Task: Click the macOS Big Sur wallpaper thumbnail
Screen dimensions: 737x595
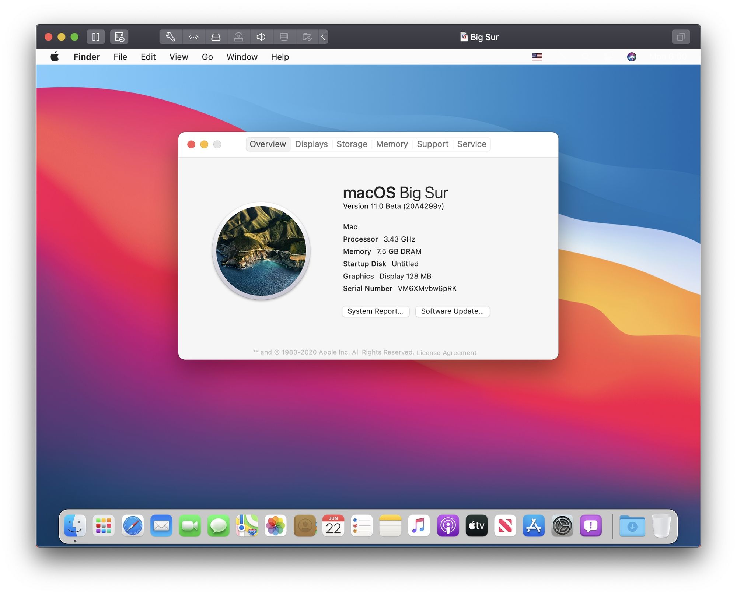Action: coord(262,250)
